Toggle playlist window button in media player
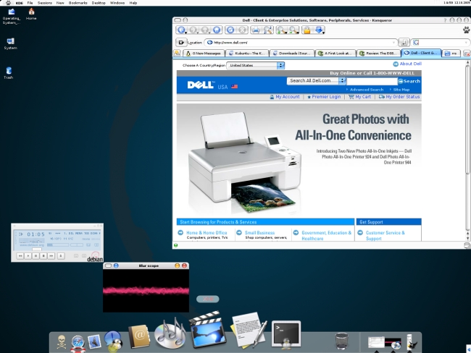Image resolution: width=471 pixels, height=353 pixels. click(96, 244)
